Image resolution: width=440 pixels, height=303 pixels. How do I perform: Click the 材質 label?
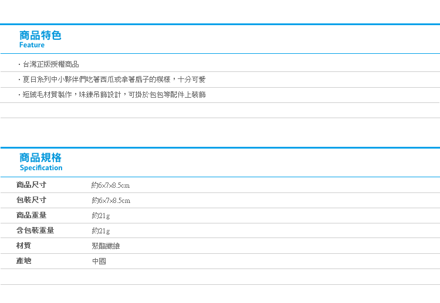(x=23, y=245)
